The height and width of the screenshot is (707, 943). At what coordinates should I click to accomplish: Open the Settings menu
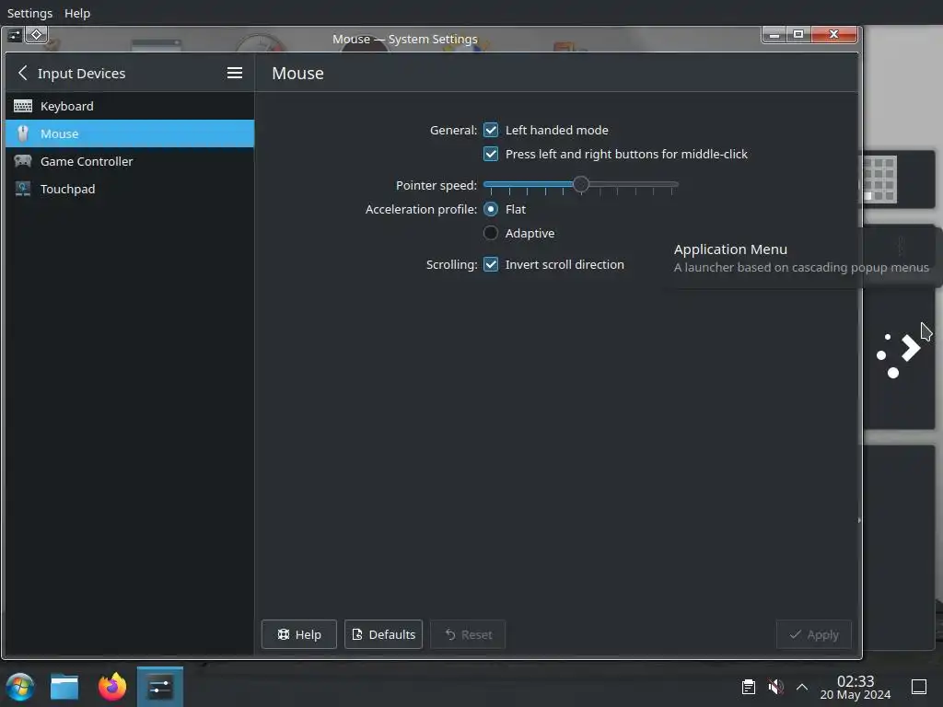click(29, 13)
